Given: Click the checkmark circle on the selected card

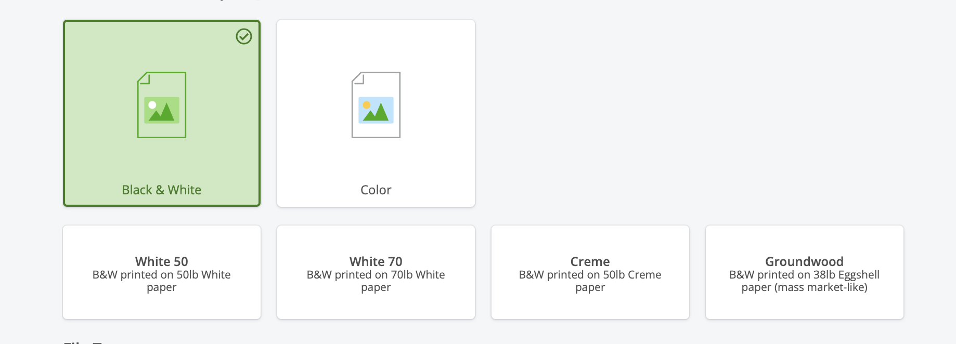Looking at the screenshot, I should 244,36.
